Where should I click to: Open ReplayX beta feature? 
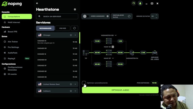point(17,58)
